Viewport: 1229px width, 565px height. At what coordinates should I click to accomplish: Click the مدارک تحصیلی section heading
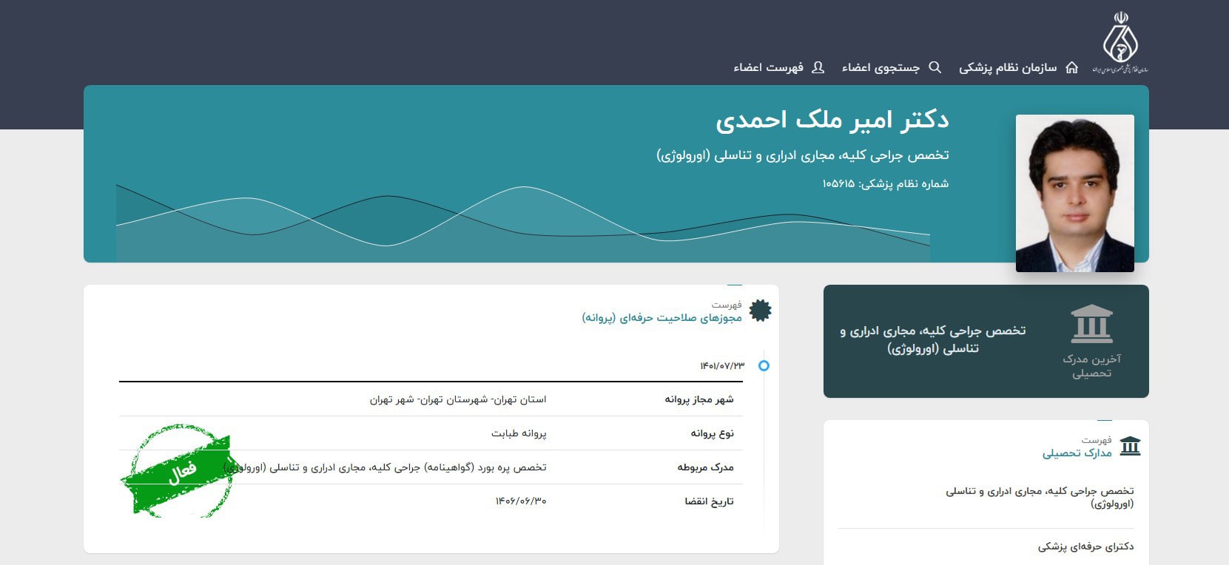pyautogui.click(x=1077, y=453)
